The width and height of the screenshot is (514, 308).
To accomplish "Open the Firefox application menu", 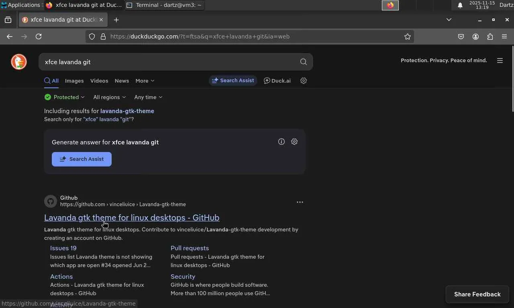I will [x=504, y=36].
